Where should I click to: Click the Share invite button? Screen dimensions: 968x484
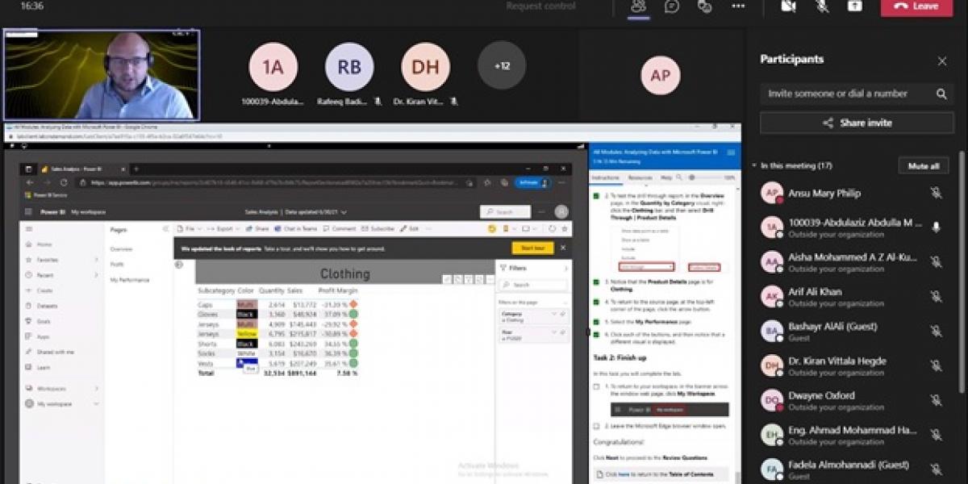857,123
